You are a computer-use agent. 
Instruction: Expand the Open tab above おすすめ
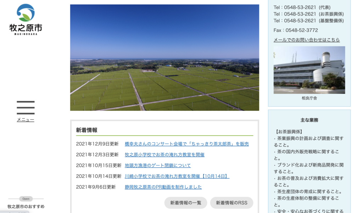point(26,199)
